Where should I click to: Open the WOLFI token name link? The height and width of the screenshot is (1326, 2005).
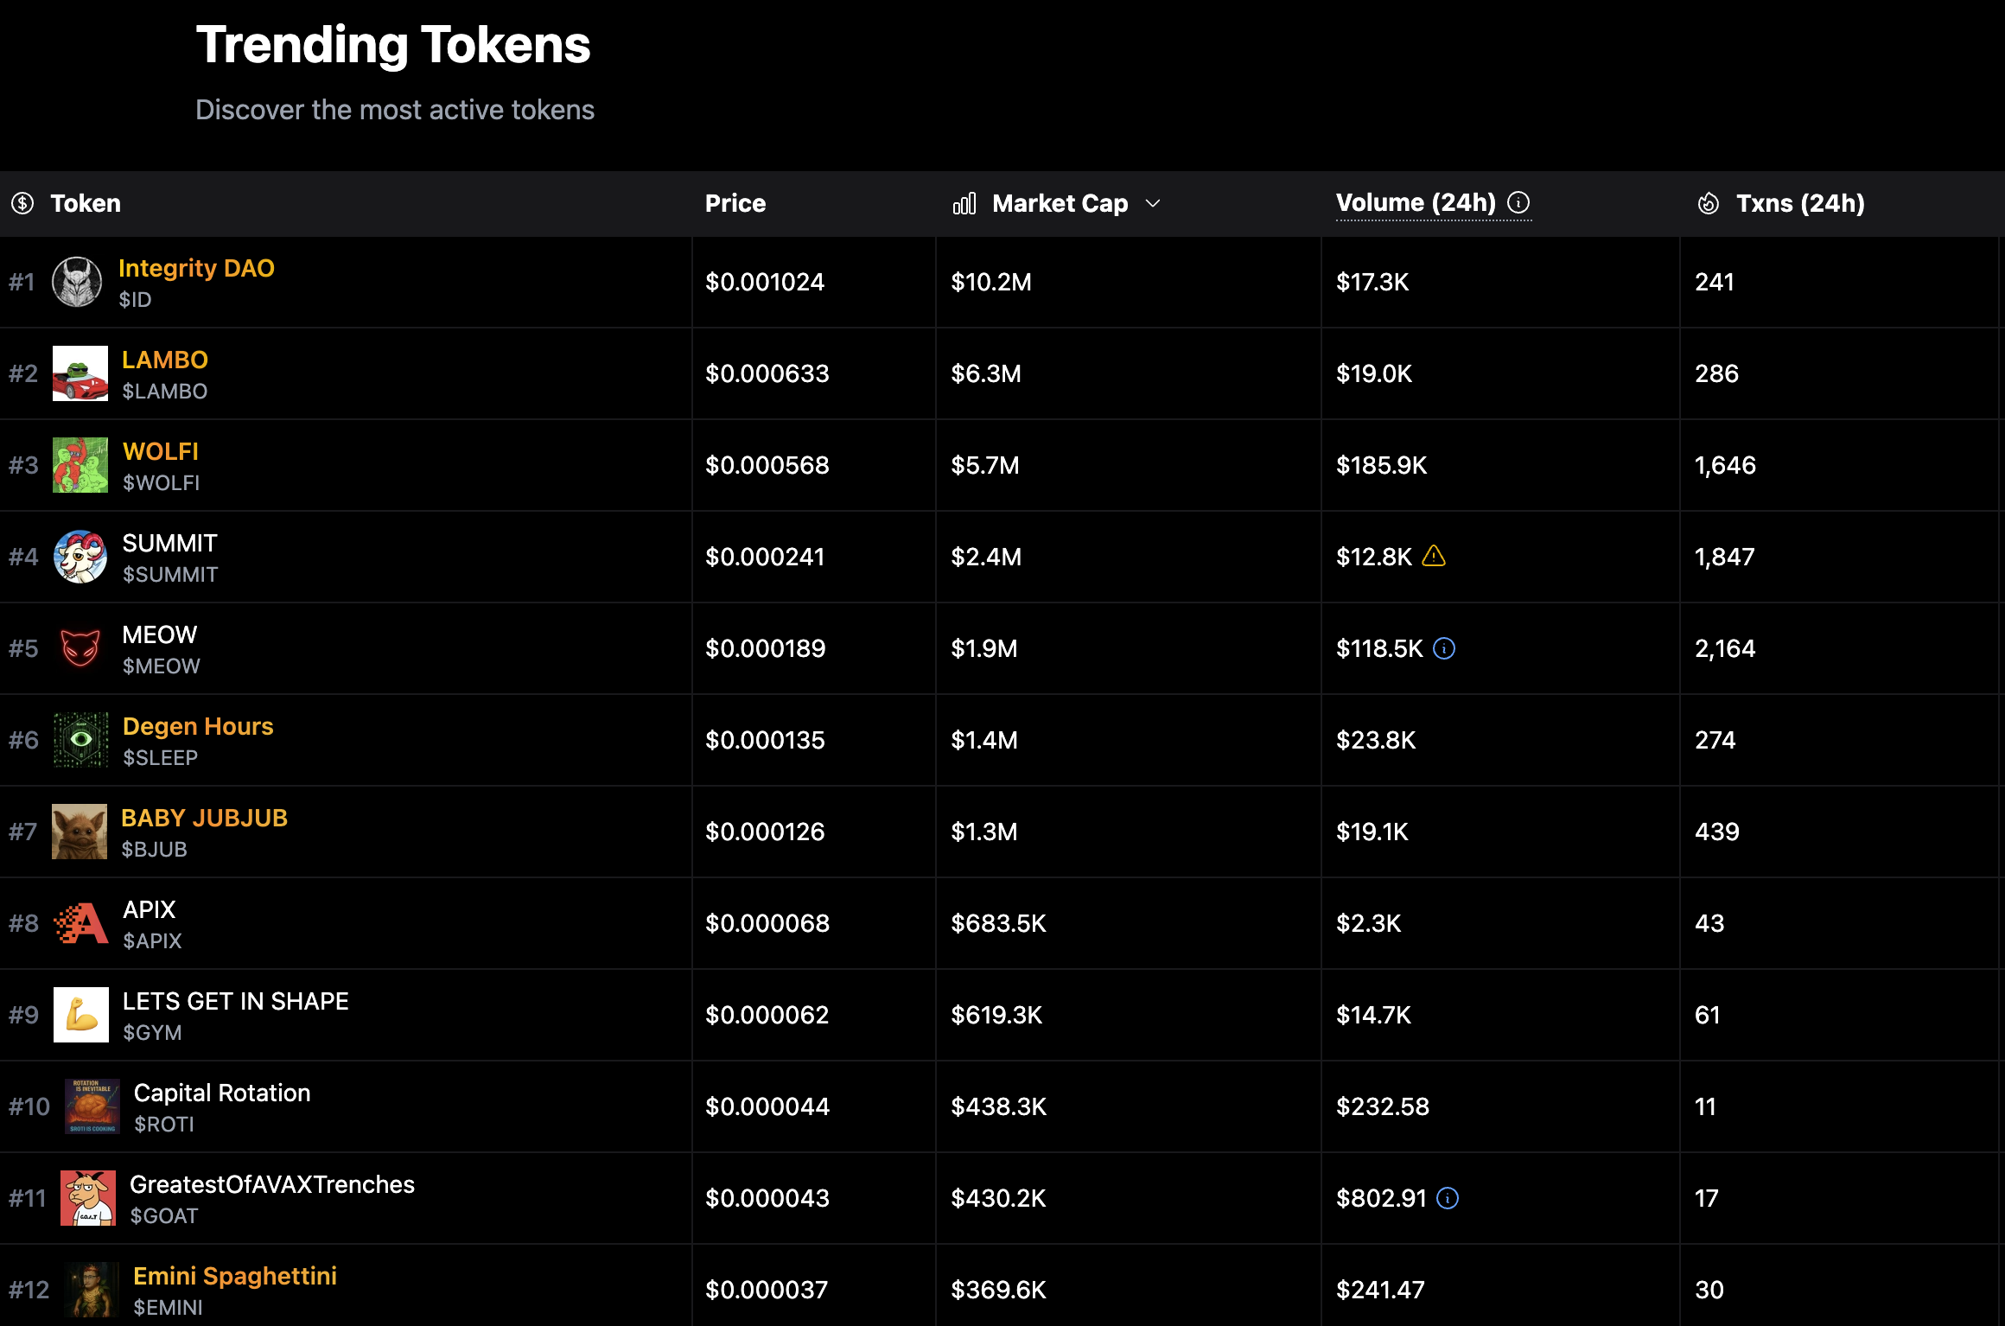coord(161,451)
